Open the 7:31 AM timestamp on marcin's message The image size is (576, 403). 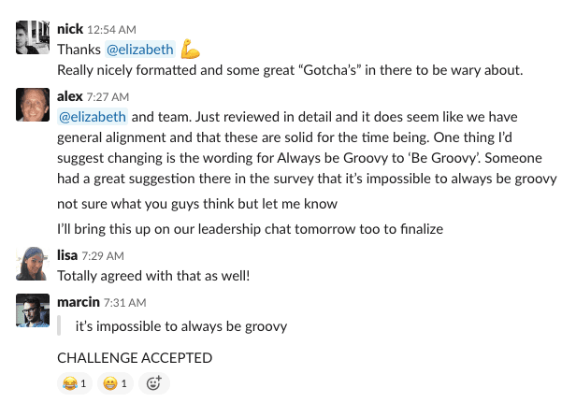click(123, 303)
